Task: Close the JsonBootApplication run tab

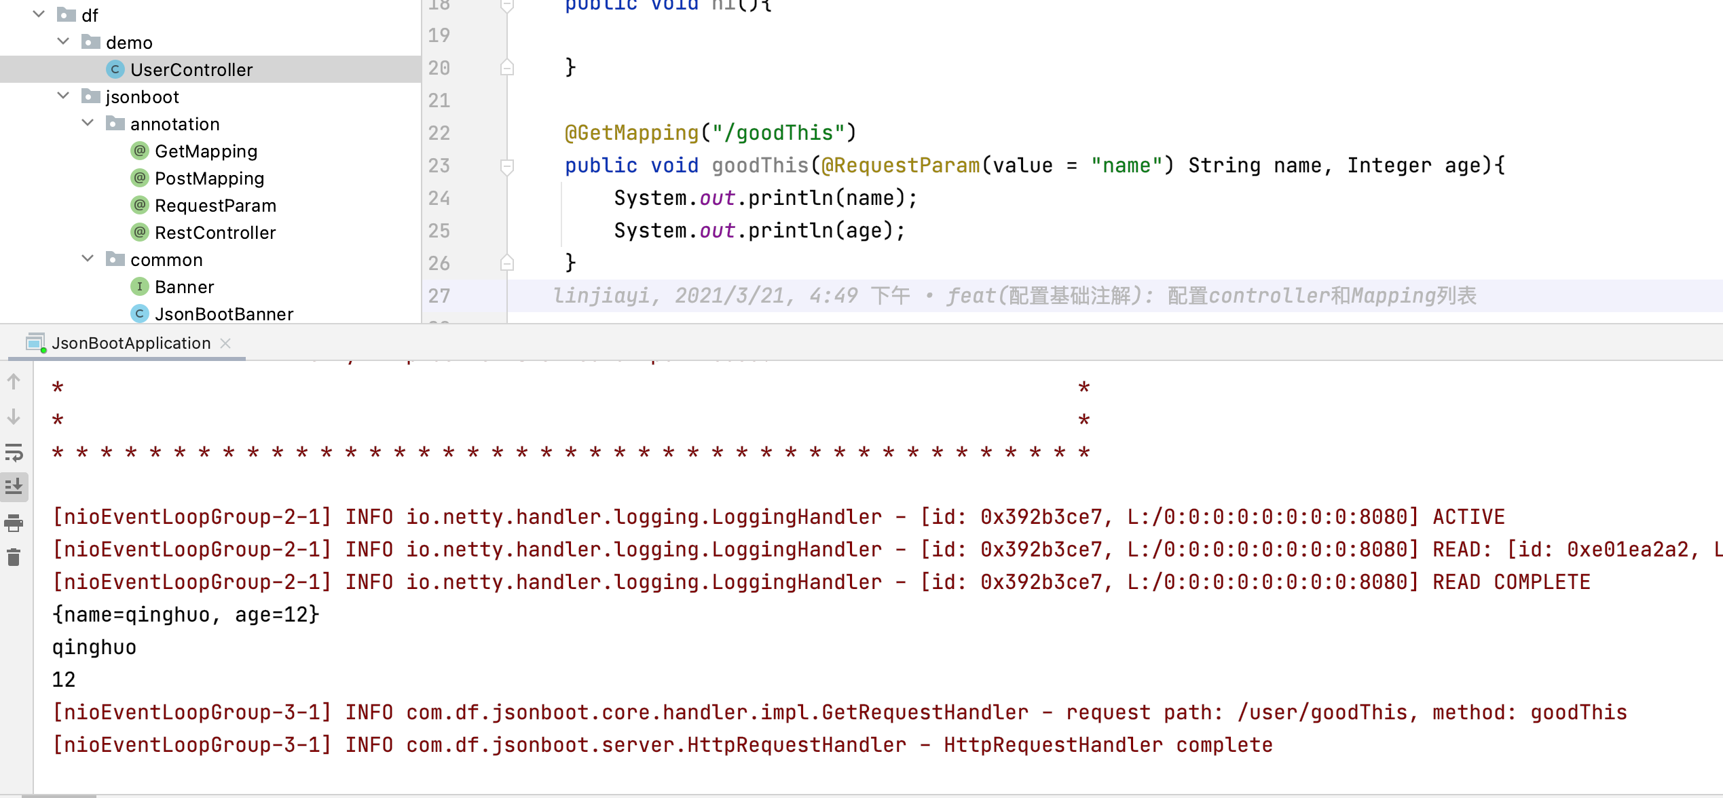Action: point(226,343)
